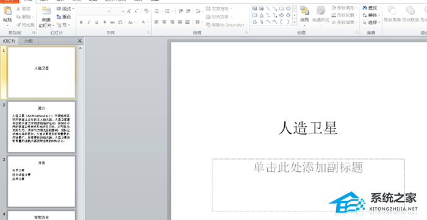Screen dimensions: 427x220
Task: Expand the shapes gallery More arrow
Action: pyautogui.click(x=295, y=22)
